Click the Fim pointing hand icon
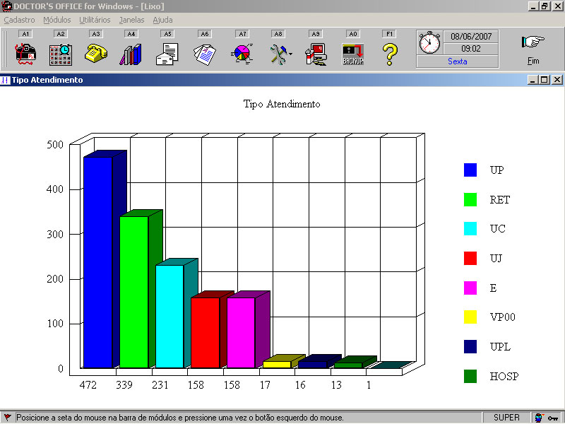The image size is (565, 424). [x=533, y=42]
